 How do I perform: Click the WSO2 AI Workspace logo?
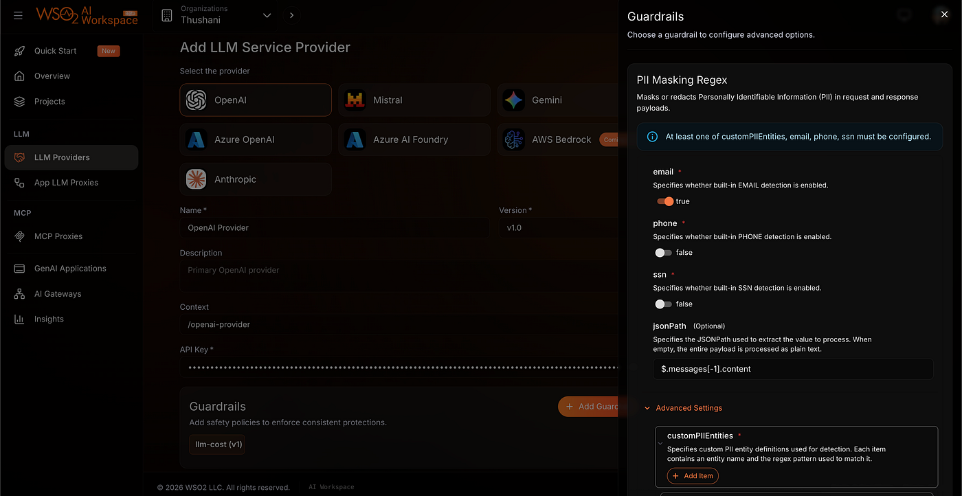point(87,15)
